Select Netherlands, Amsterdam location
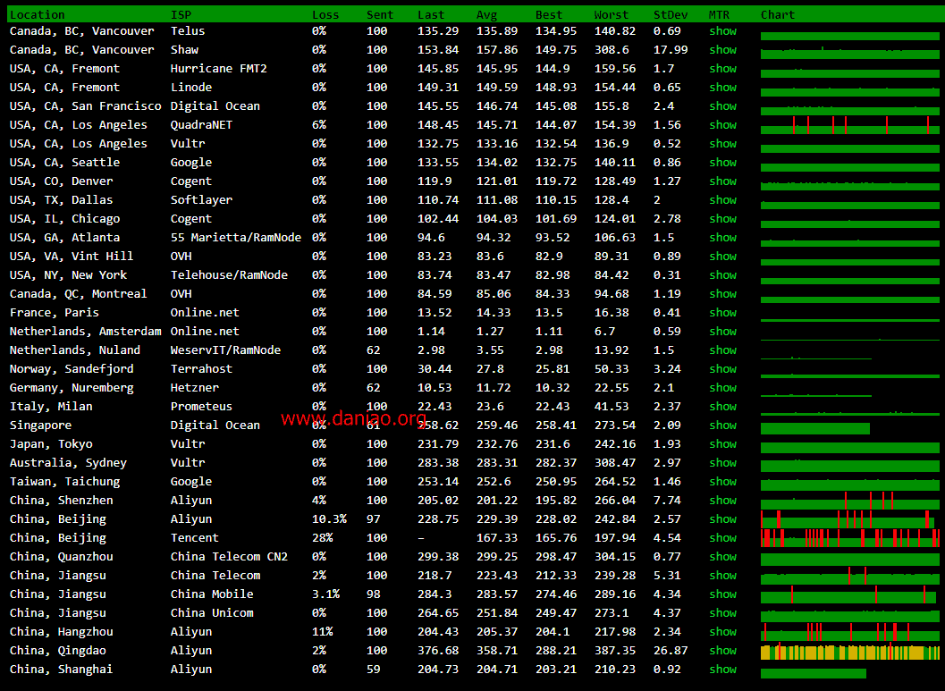 pos(86,332)
